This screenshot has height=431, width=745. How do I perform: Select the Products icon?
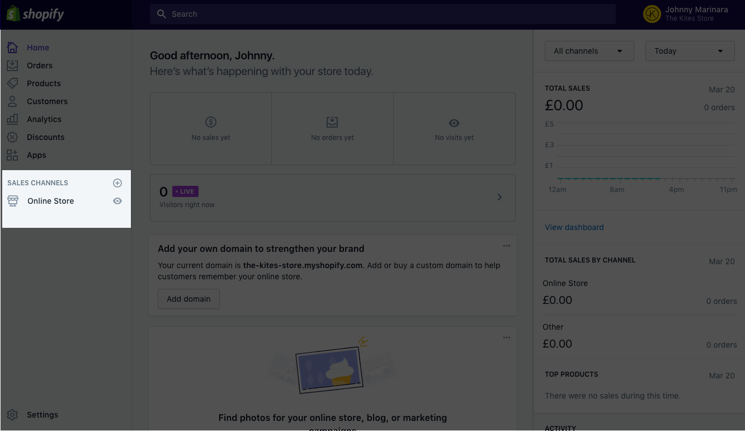point(12,83)
